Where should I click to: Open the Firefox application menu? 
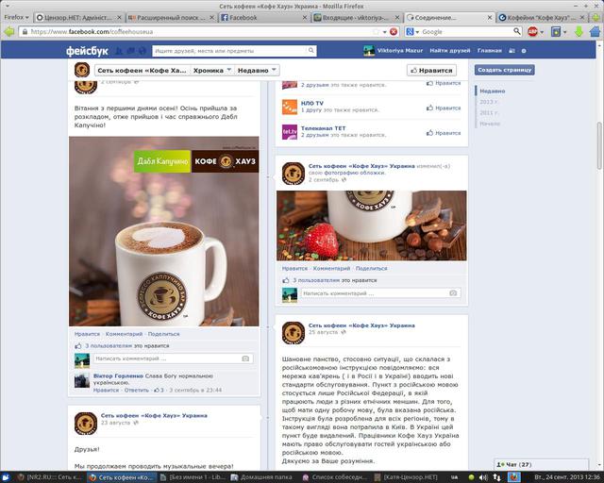[x=16, y=17]
